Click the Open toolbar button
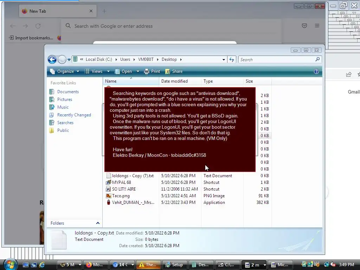Screen dimensions: 360x270 (x=123, y=71)
